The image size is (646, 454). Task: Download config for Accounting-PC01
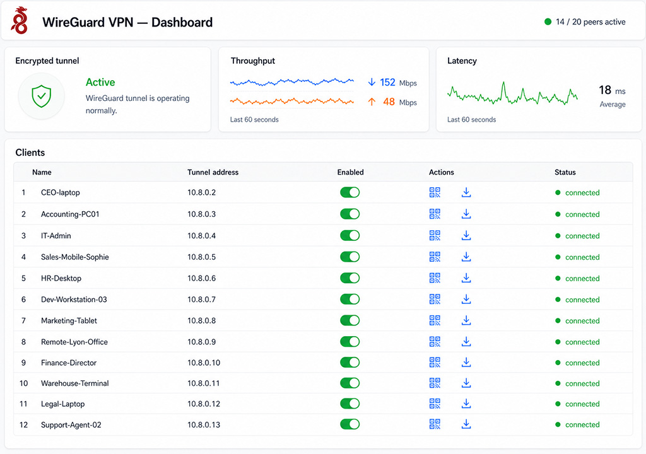pos(466,214)
